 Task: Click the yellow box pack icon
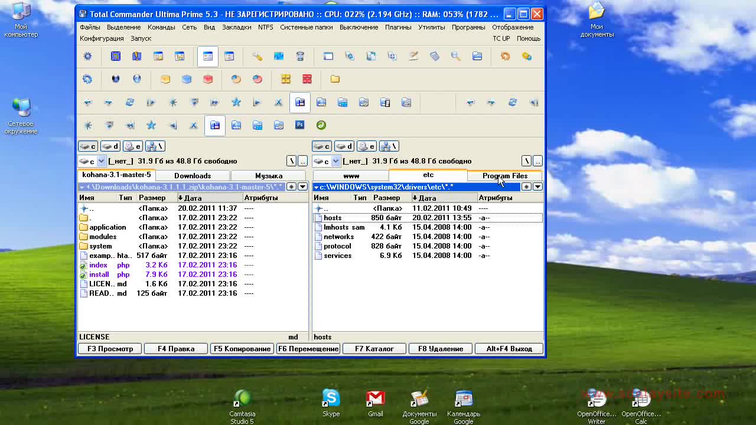[x=165, y=79]
